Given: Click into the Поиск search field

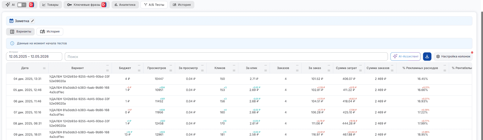Looking at the screenshot, I should click(x=226, y=56).
